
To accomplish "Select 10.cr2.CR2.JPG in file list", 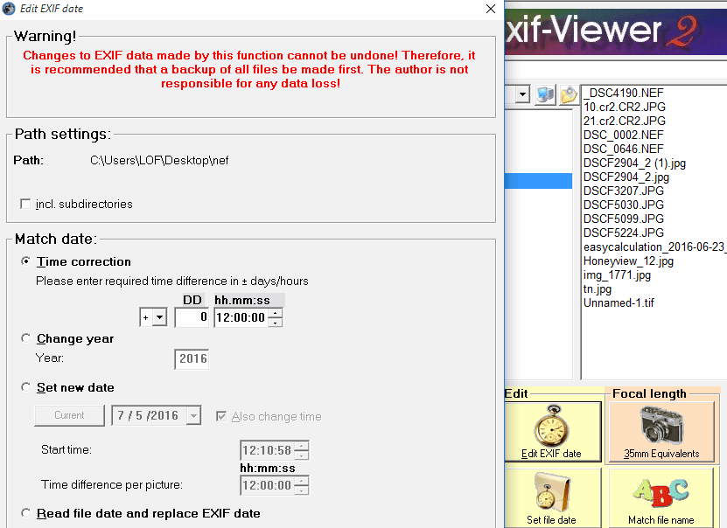I will (x=625, y=107).
